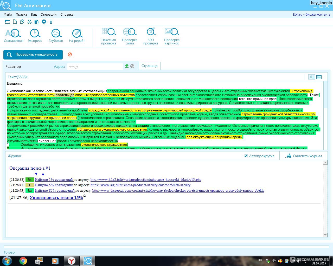Open the image check tool
Screen dimensions: 333x266
pos(172,32)
